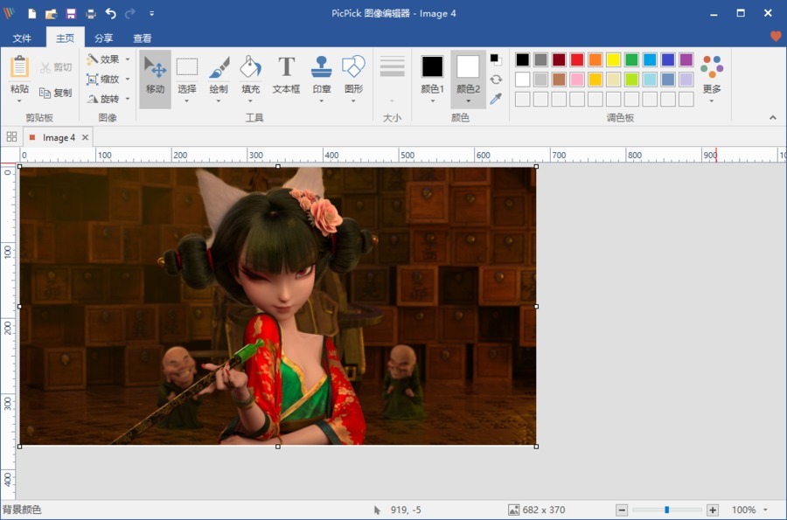Switch to the 主页 ribbon tab
Image resolution: width=787 pixels, height=520 pixels.
66,38
